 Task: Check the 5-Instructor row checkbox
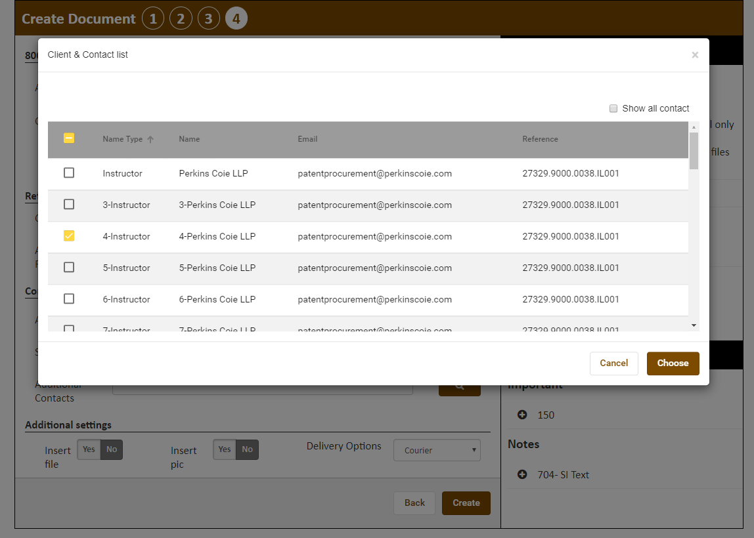[x=69, y=267]
